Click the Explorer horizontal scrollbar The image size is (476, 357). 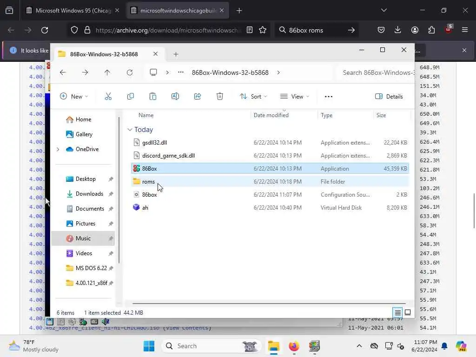click(269, 303)
